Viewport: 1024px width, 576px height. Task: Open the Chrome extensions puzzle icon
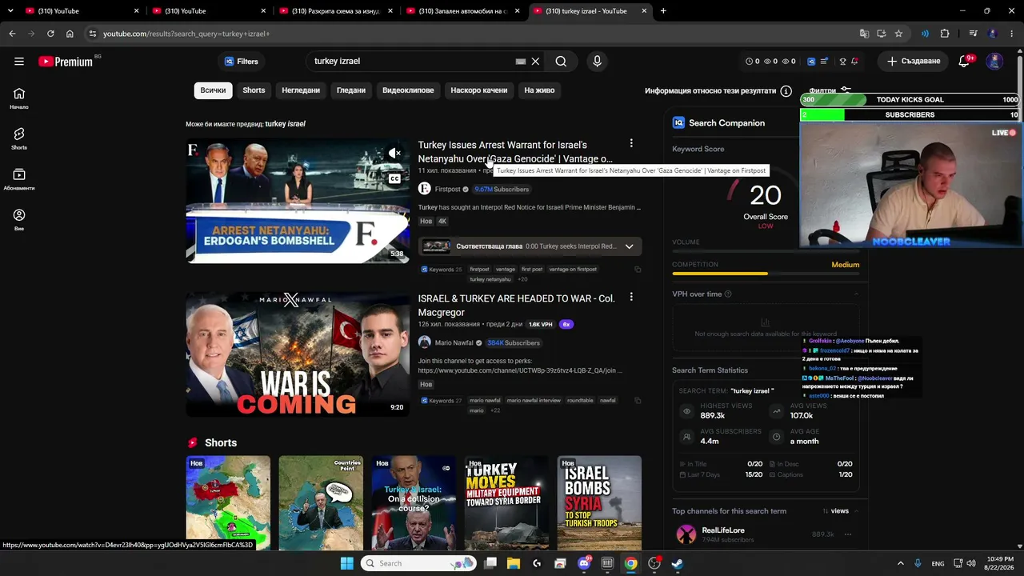tap(945, 34)
